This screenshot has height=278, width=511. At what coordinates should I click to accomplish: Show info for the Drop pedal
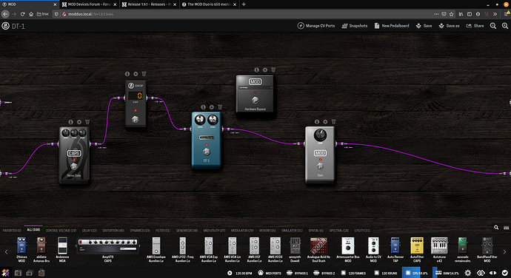point(127,74)
